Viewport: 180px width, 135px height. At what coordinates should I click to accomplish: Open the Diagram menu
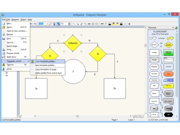click(x=15, y=19)
